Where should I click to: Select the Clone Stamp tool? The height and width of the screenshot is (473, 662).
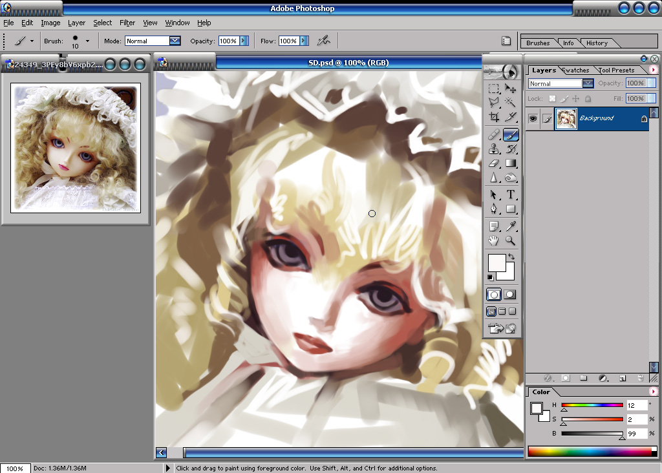pos(493,149)
